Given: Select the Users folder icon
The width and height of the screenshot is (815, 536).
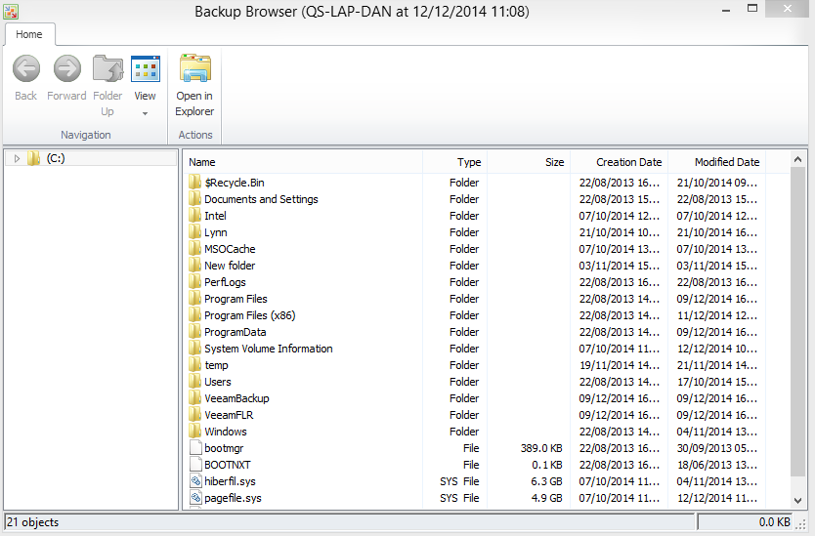Looking at the screenshot, I should pyautogui.click(x=194, y=382).
